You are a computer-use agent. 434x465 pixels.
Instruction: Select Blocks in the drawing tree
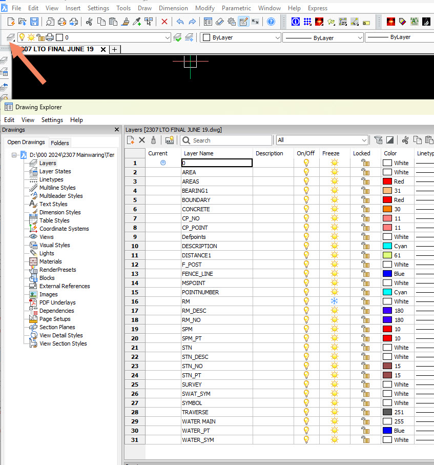point(47,278)
